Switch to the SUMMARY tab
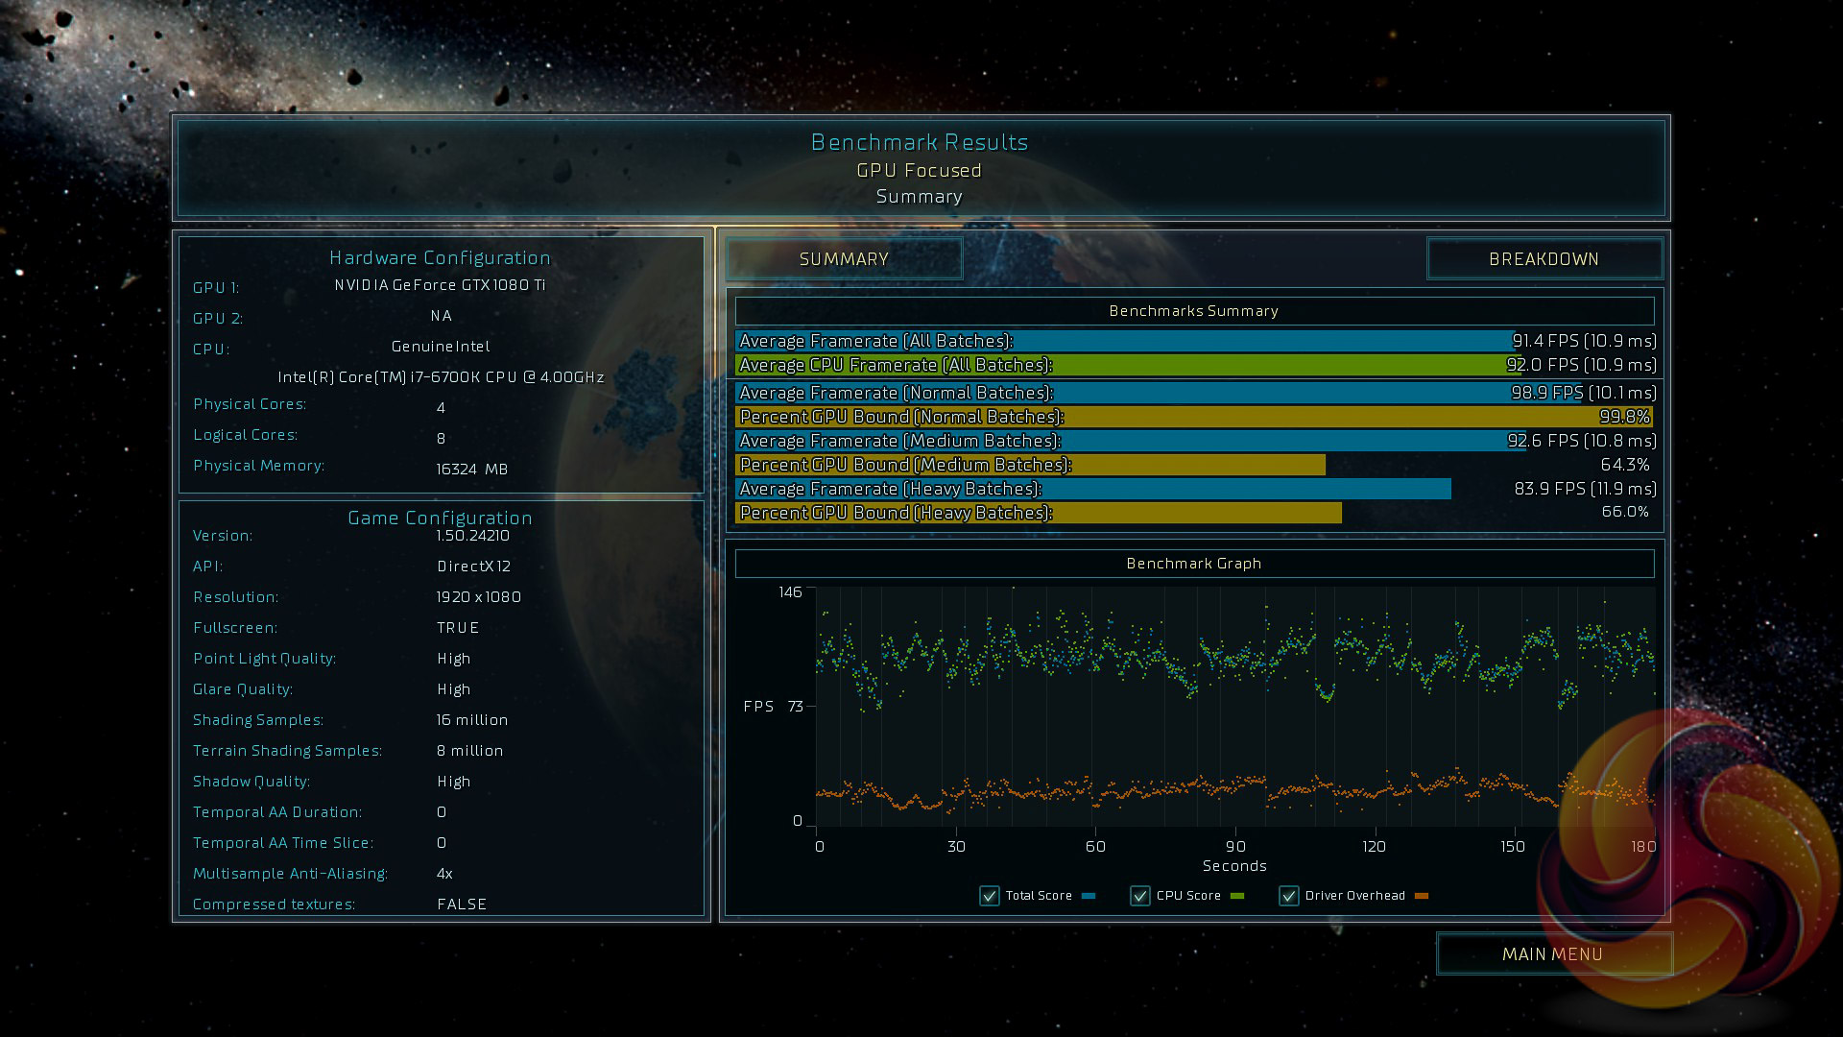Image resolution: width=1843 pixels, height=1037 pixels. pos(844,259)
